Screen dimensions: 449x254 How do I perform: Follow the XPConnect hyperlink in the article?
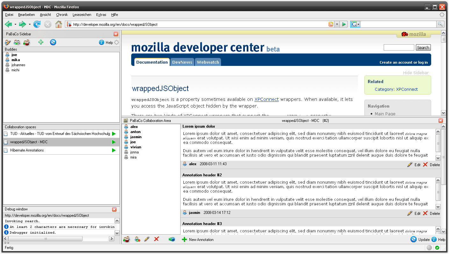266,99
